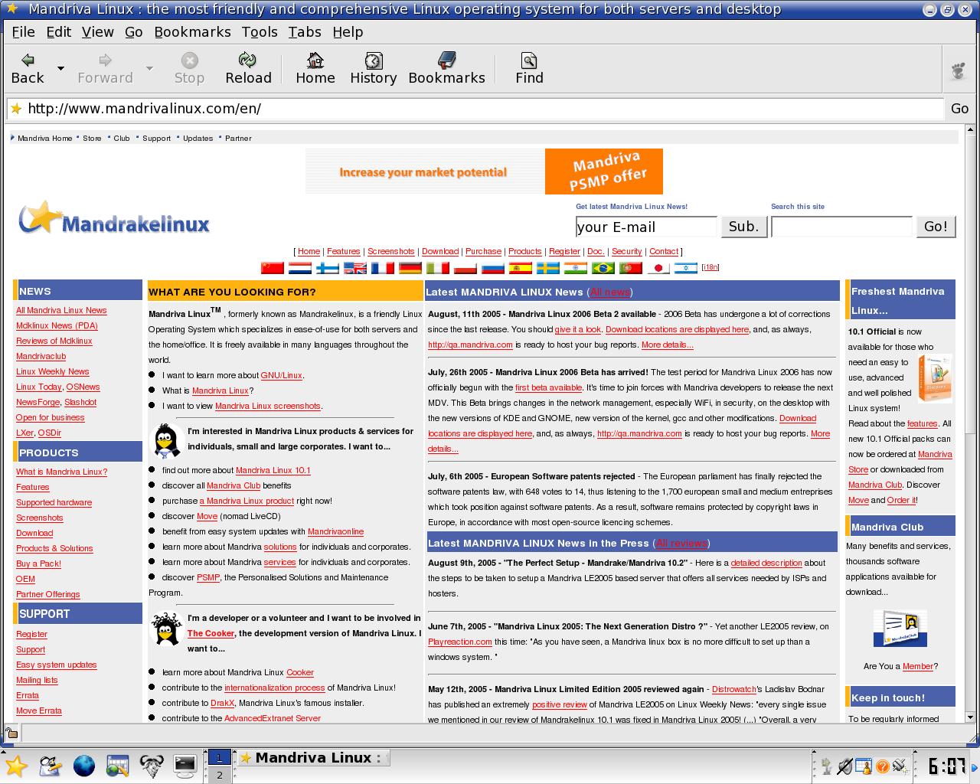Click the Go button next to the URL
980x784 pixels.
coord(960,109)
